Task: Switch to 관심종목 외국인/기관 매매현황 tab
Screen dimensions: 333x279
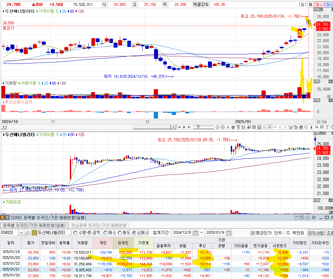Action: [x=99, y=225]
